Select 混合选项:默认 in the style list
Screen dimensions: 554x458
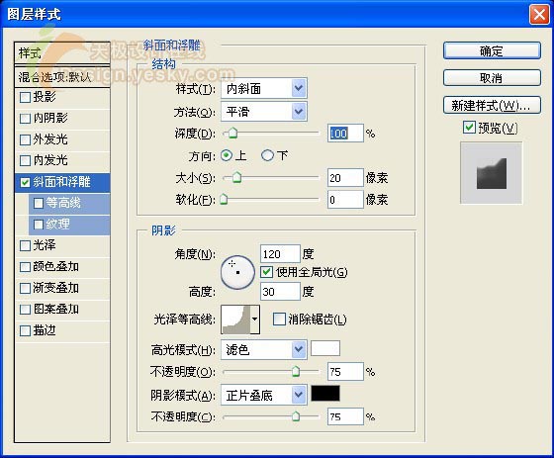62,77
